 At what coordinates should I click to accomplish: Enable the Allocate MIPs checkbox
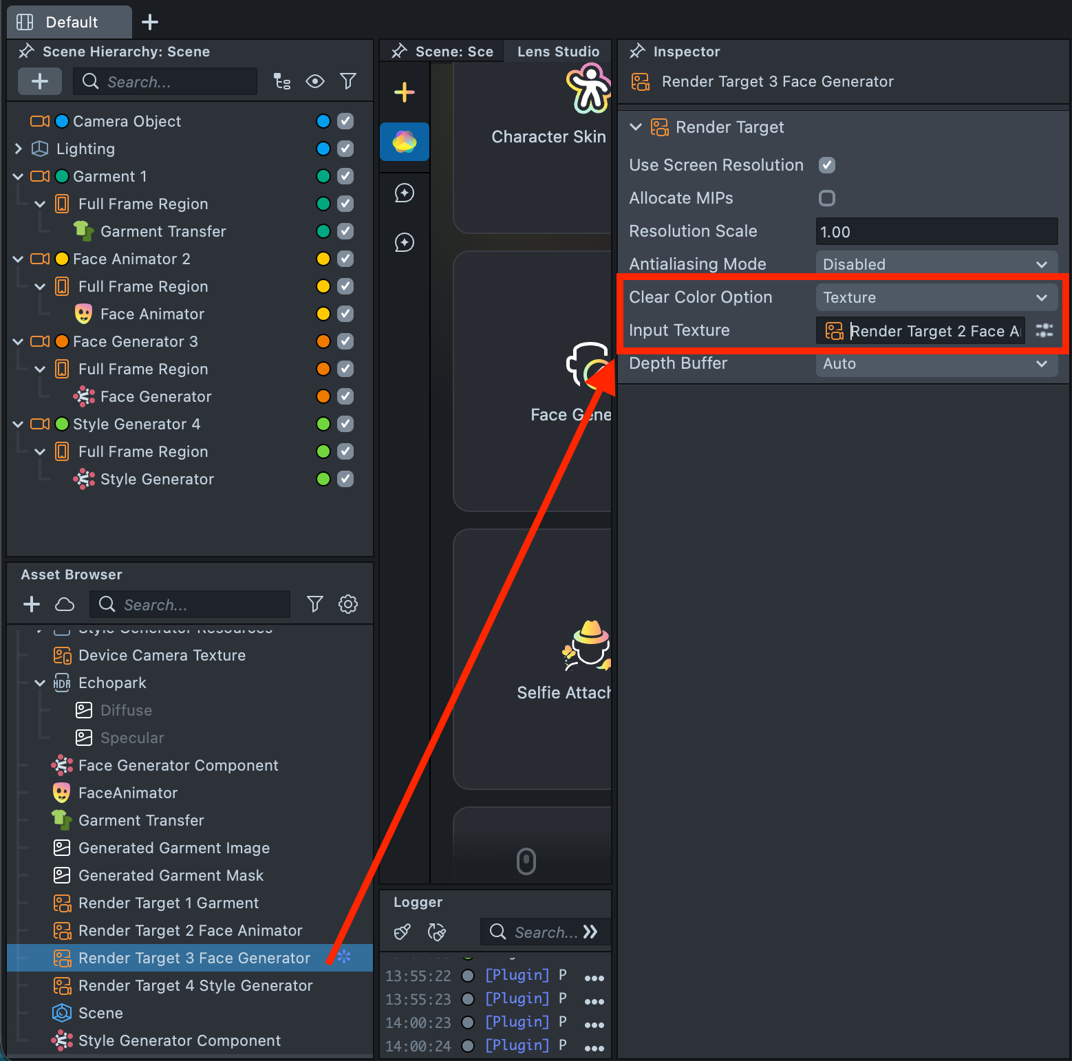827,198
